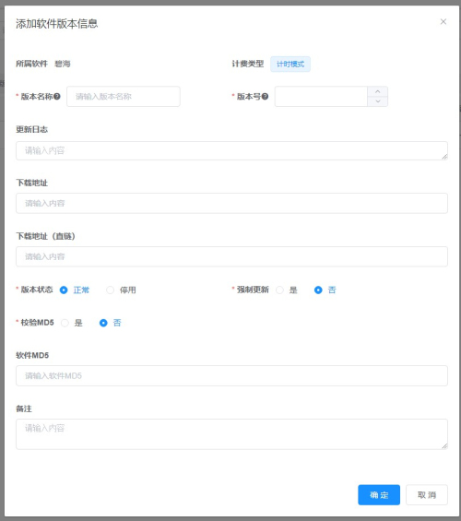
Task: Click the 下载地址 input field
Action: point(231,204)
